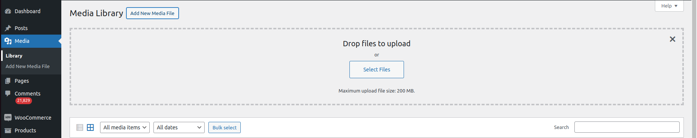Click the Select Files button
The height and width of the screenshot is (138, 697).
click(377, 70)
